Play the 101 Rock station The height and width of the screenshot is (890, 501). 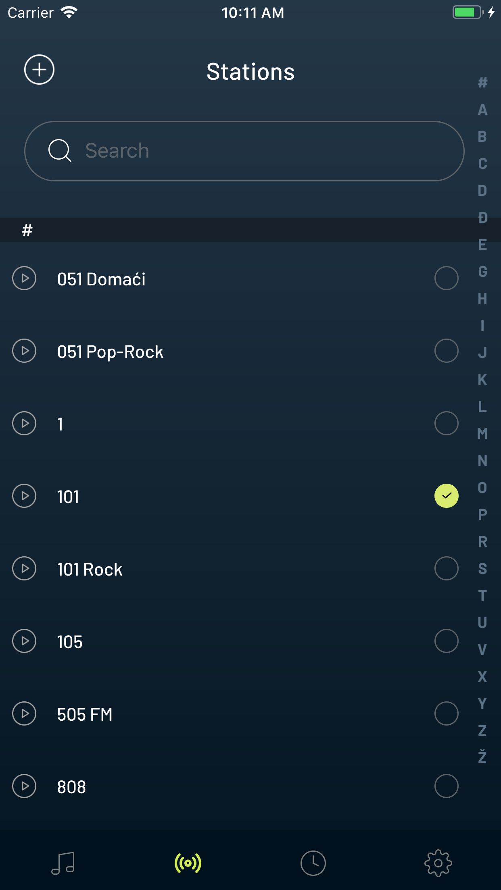point(24,569)
